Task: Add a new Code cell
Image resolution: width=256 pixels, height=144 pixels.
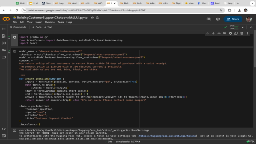Action: (x=37, y=27)
